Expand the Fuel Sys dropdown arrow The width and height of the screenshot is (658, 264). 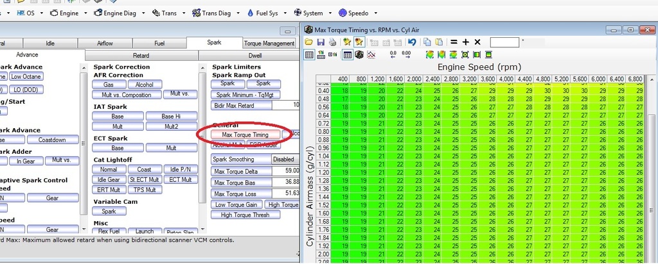[285, 13]
